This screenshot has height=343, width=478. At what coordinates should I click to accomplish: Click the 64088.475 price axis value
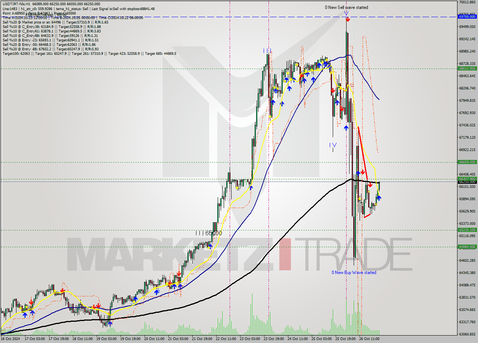467,285
